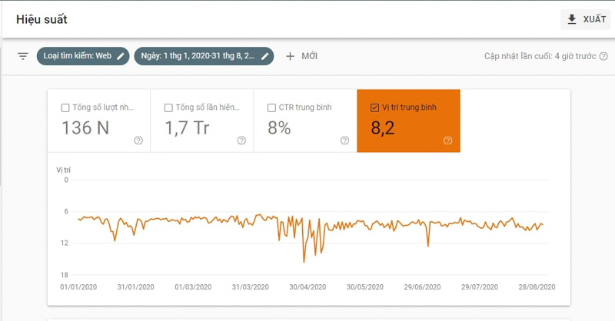The width and height of the screenshot is (615, 321).
Task: Click the 'Loại tìm kiếm: Web' filter chip
Action: click(x=83, y=56)
